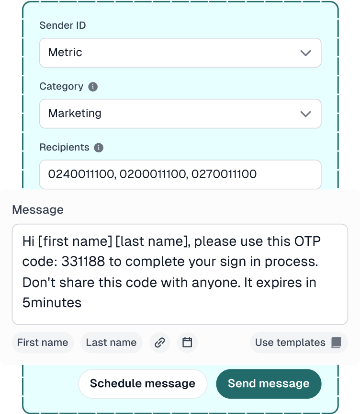360x414 pixels.
Task: Expand the Category chevron arrow
Action: (305, 114)
